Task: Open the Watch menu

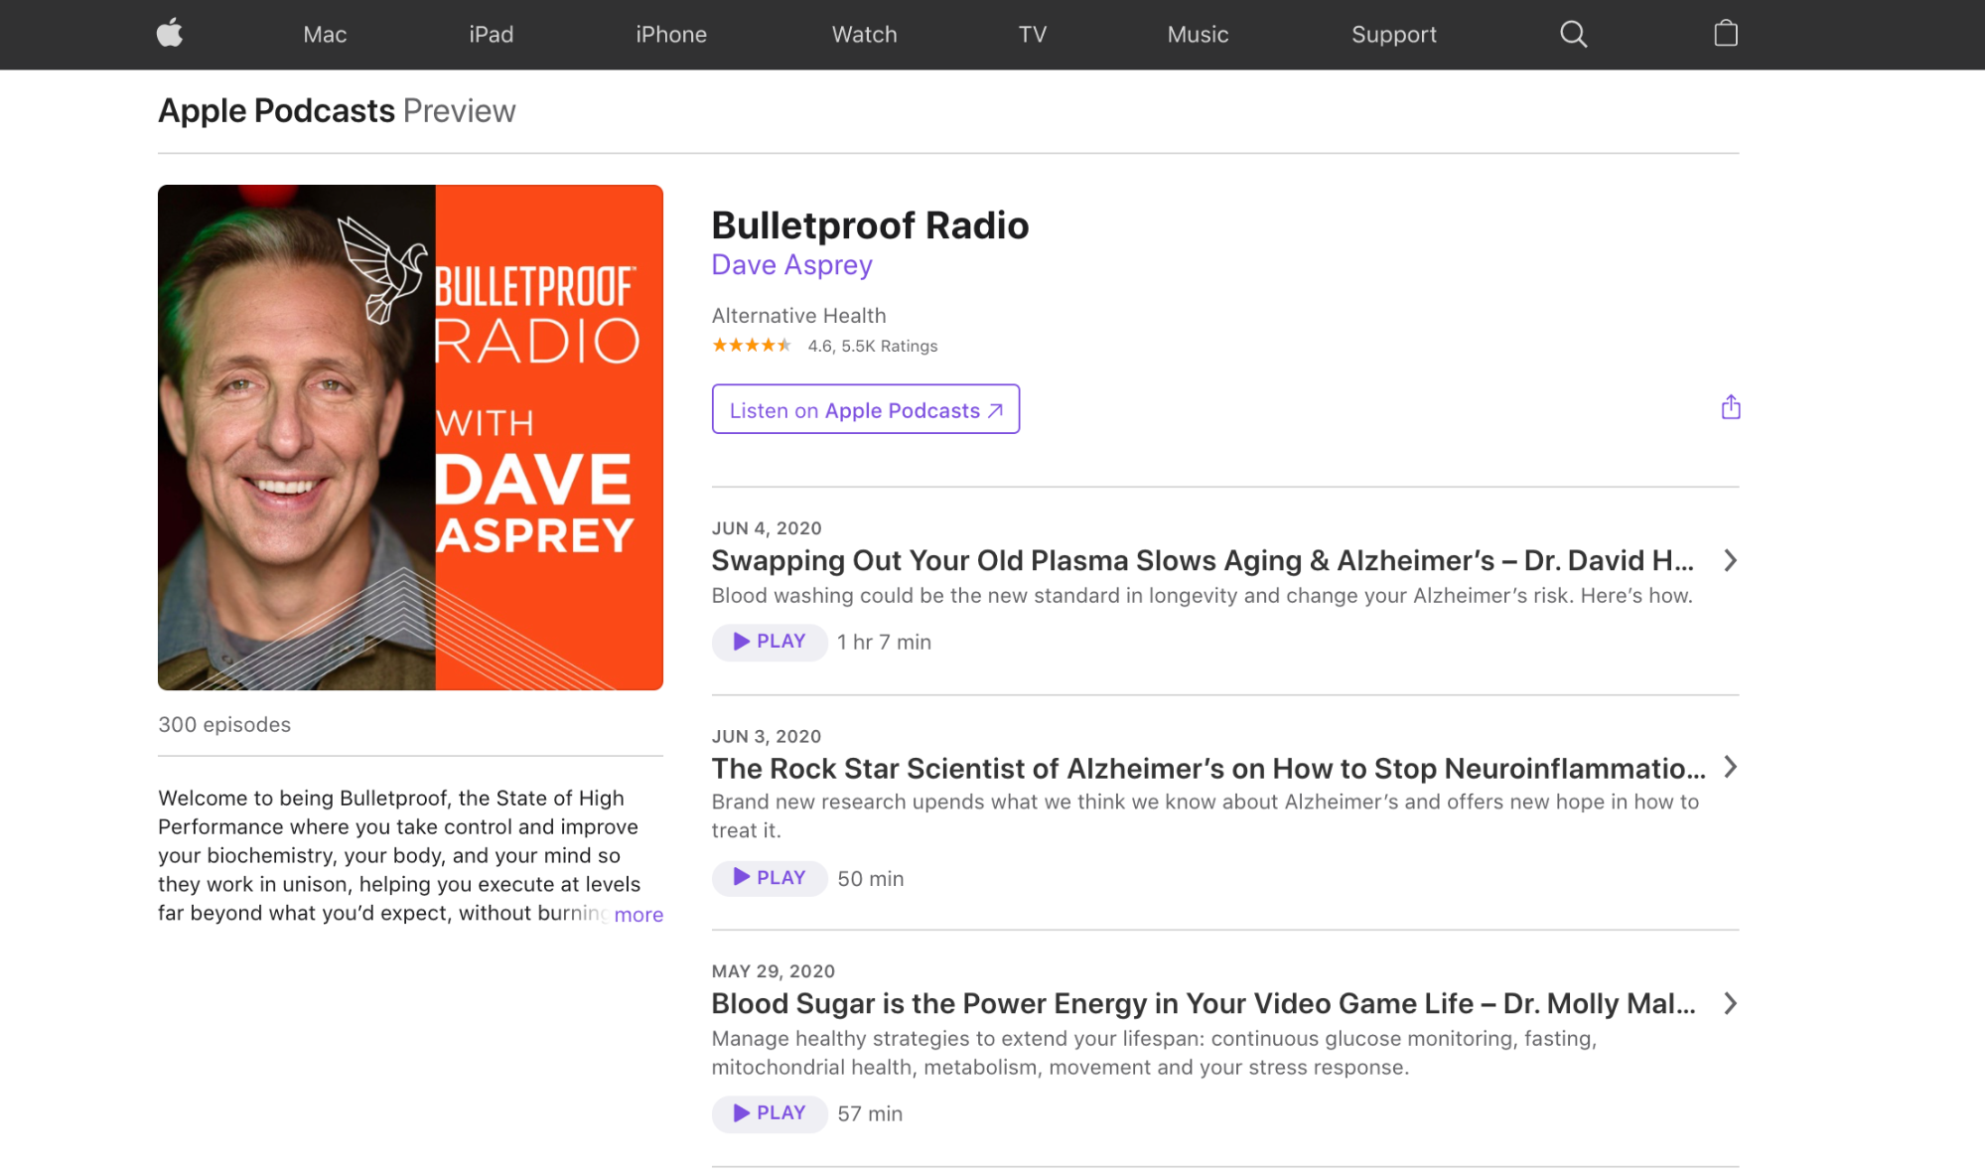Action: (x=864, y=34)
